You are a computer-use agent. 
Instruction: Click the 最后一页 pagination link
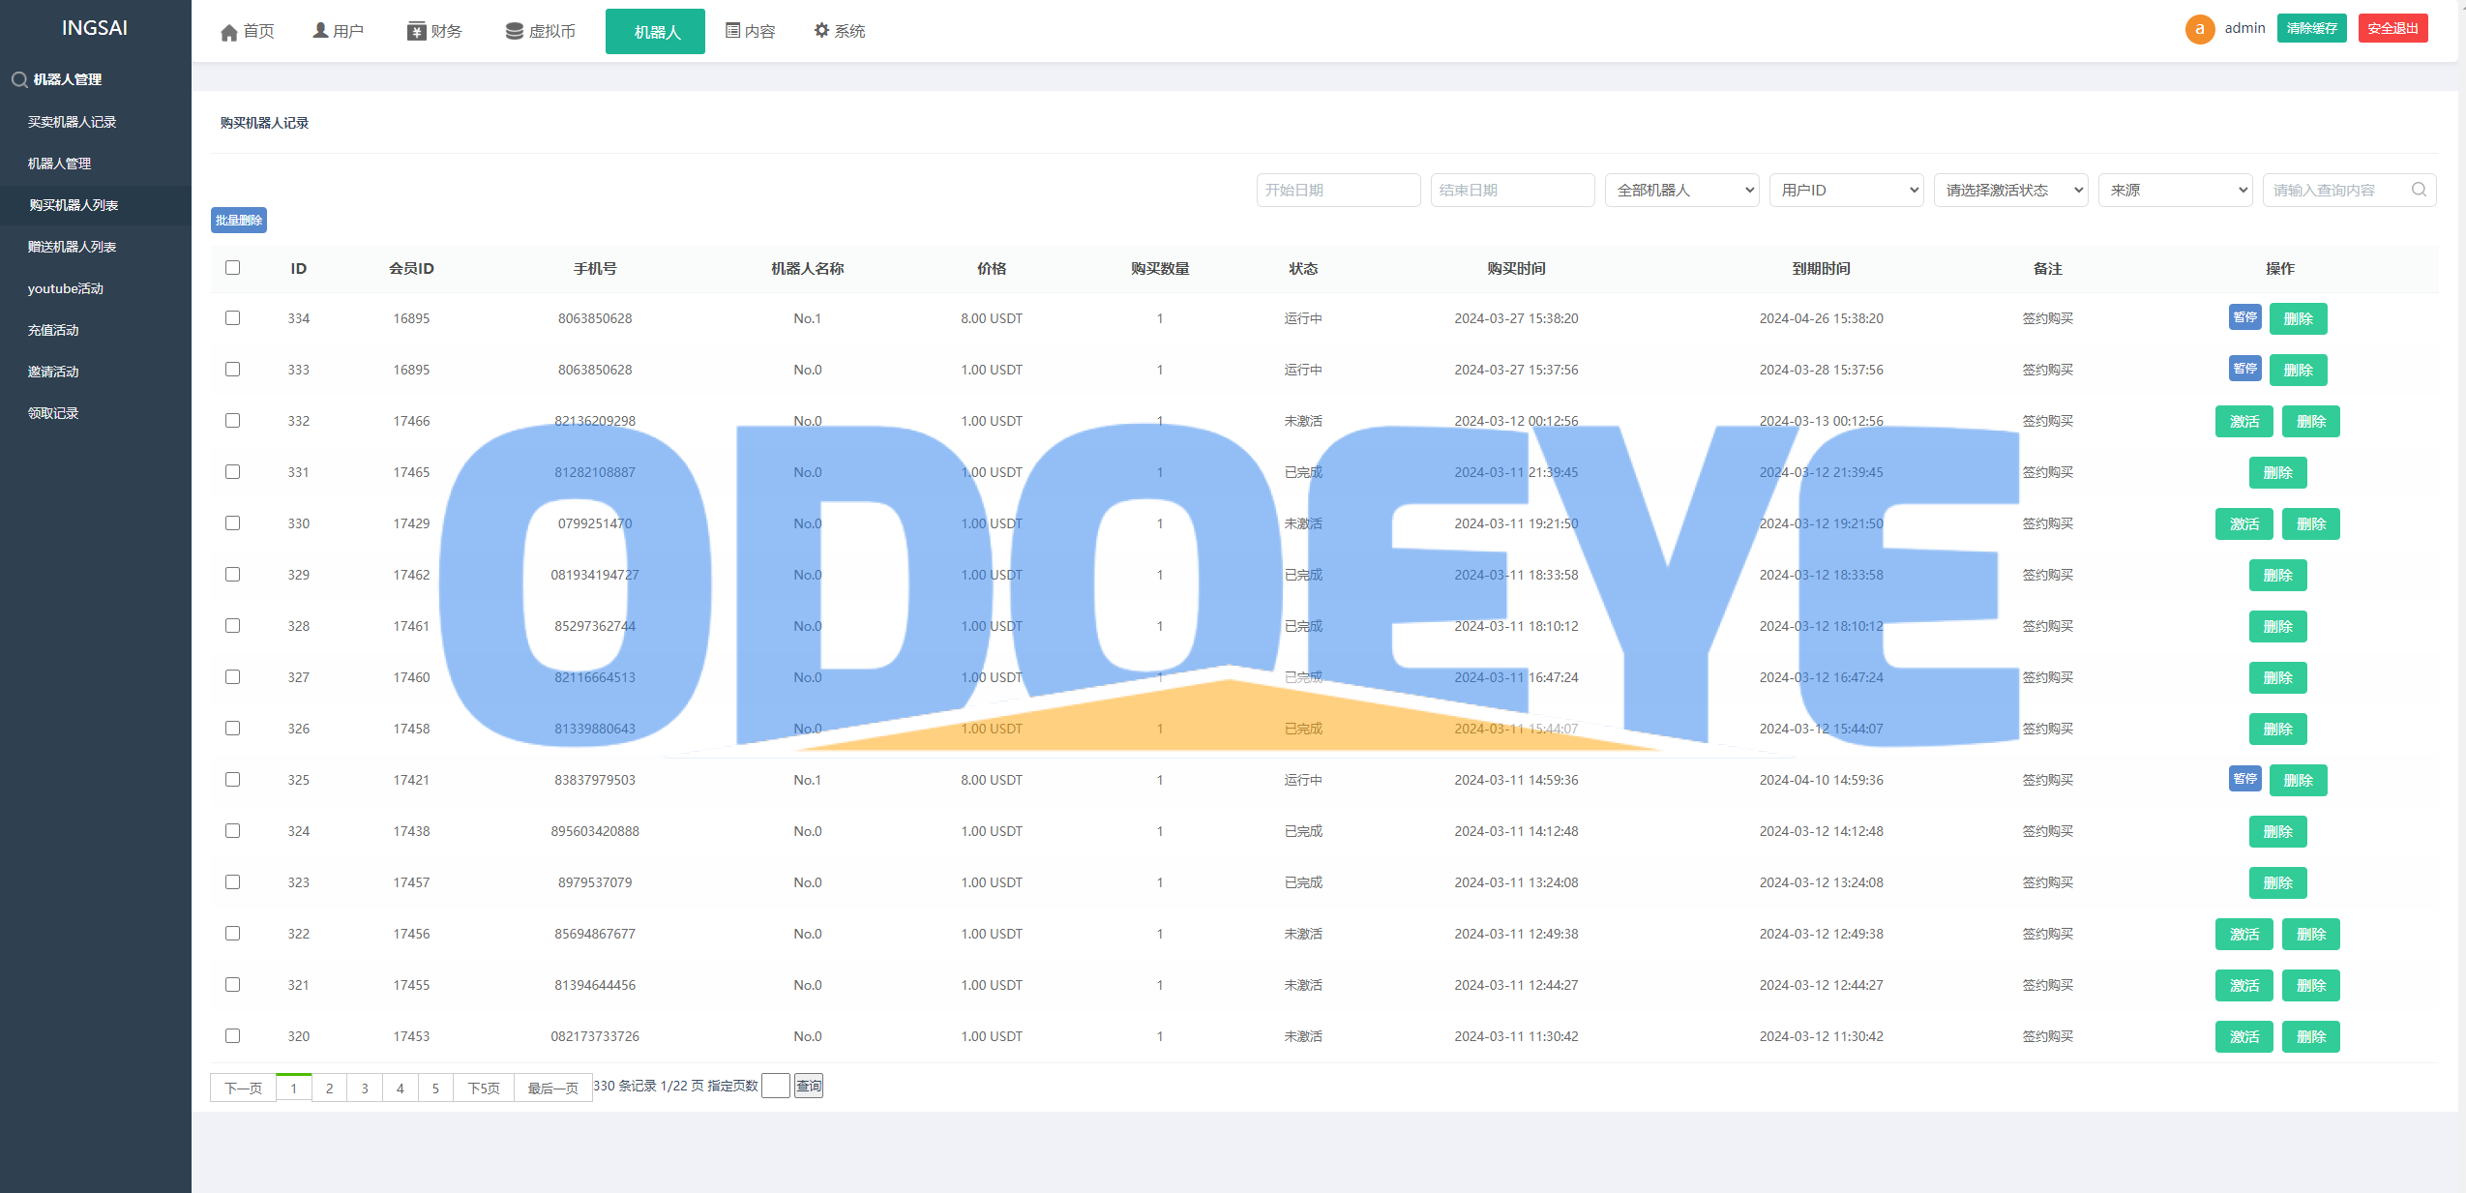552,1088
